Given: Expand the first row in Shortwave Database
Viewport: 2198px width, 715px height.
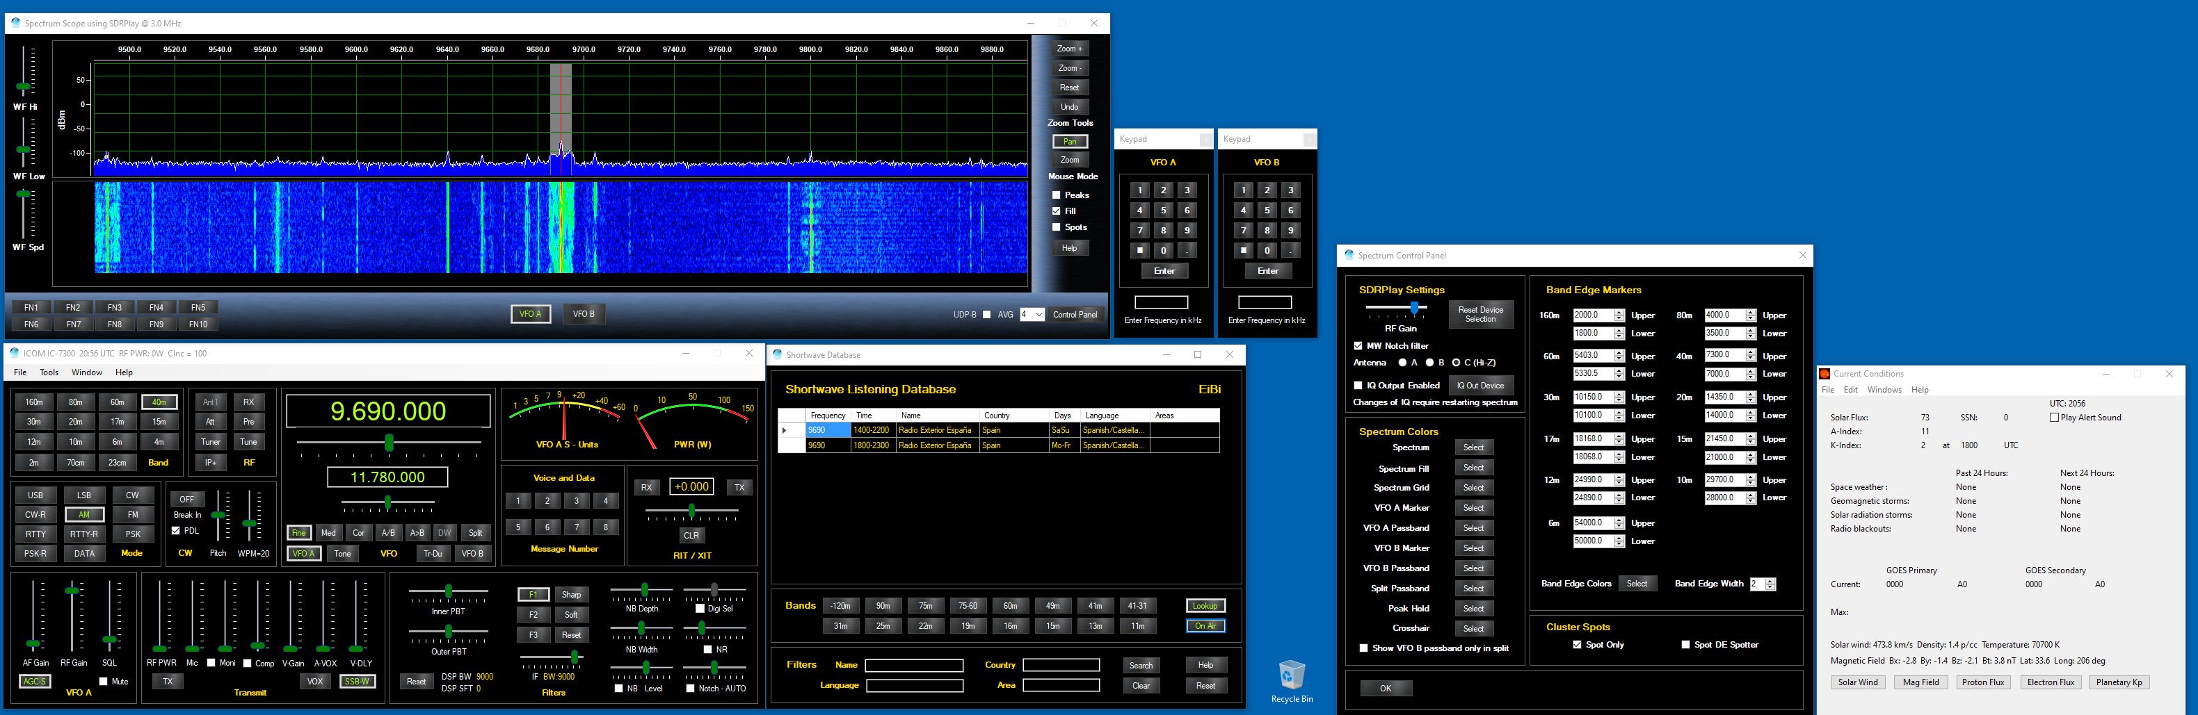Looking at the screenshot, I should 784,430.
